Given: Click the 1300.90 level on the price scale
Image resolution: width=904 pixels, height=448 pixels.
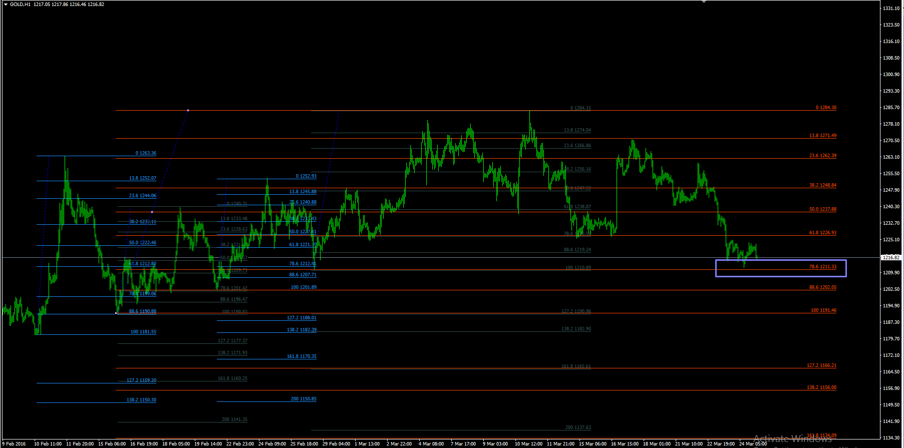Looking at the screenshot, I should tap(891, 75).
